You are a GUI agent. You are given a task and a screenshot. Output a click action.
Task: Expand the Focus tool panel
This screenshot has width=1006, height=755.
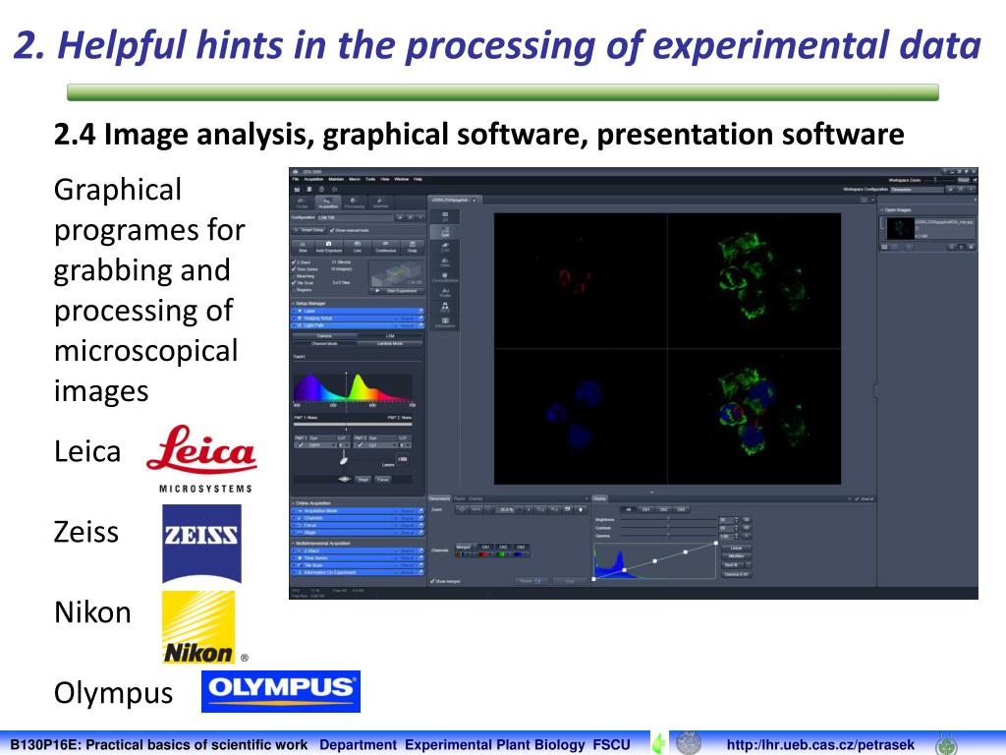294,525
